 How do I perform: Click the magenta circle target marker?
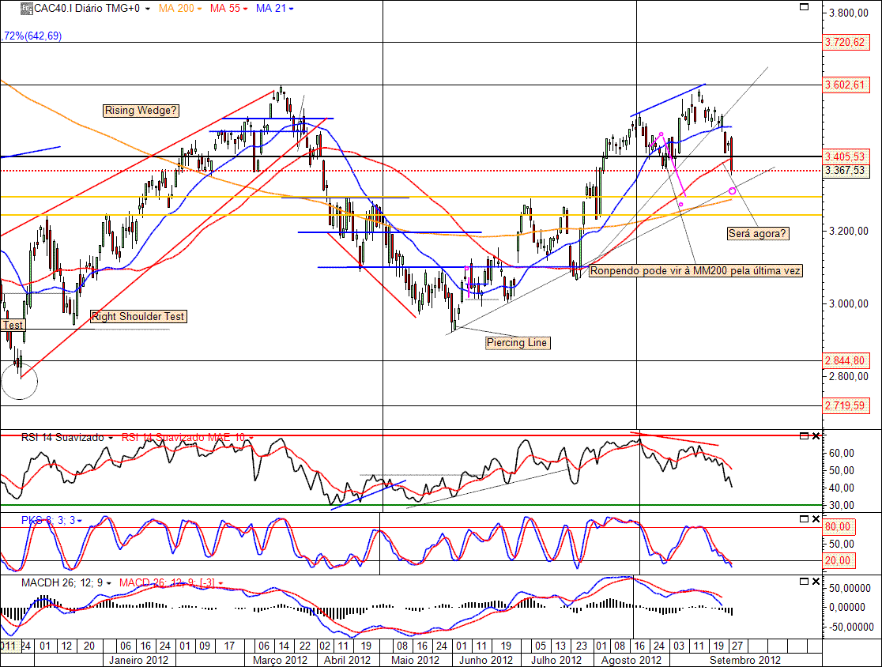coord(732,191)
